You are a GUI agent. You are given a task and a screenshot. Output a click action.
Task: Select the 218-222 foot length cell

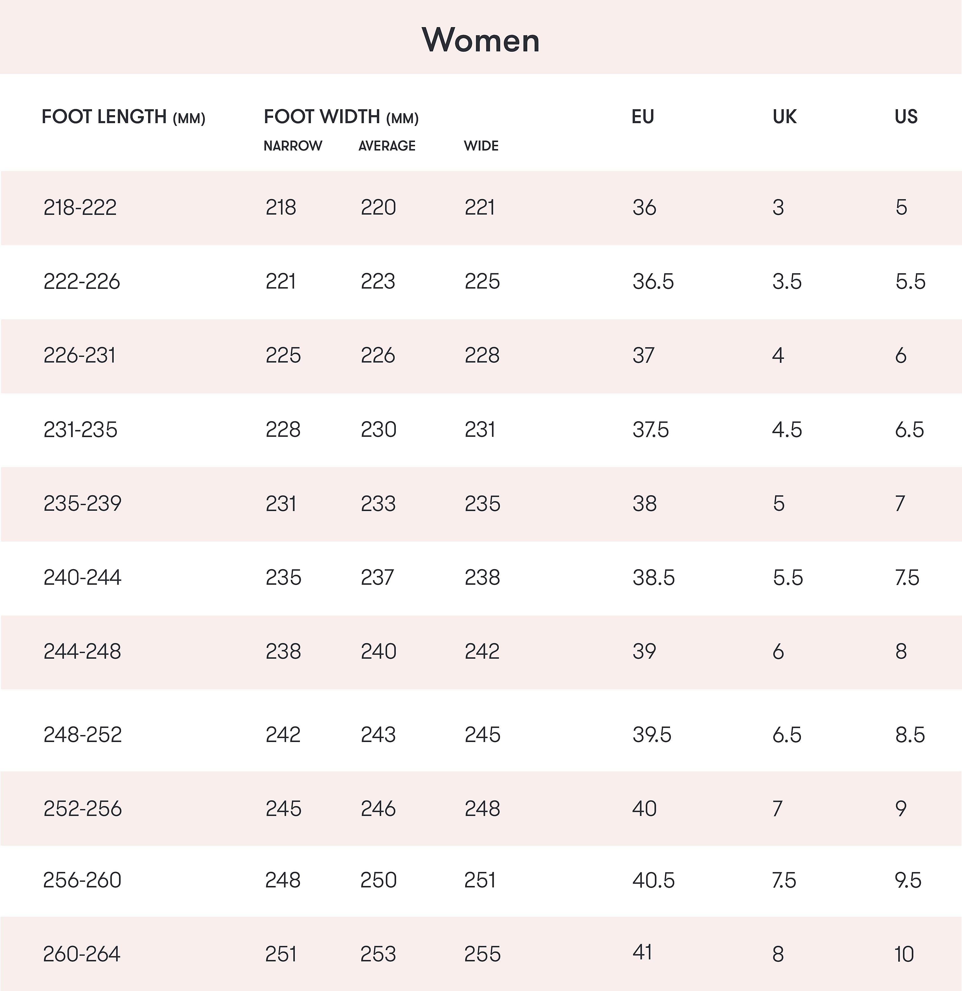(x=80, y=208)
